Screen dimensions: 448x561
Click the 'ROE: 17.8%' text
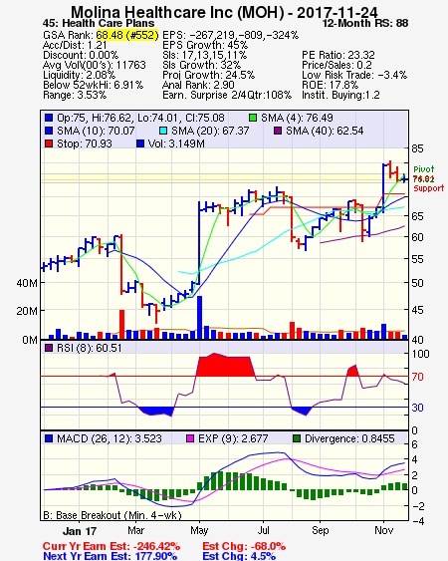(330, 85)
